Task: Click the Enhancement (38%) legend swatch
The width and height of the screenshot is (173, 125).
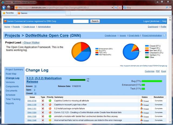Action: pos(97,49)
